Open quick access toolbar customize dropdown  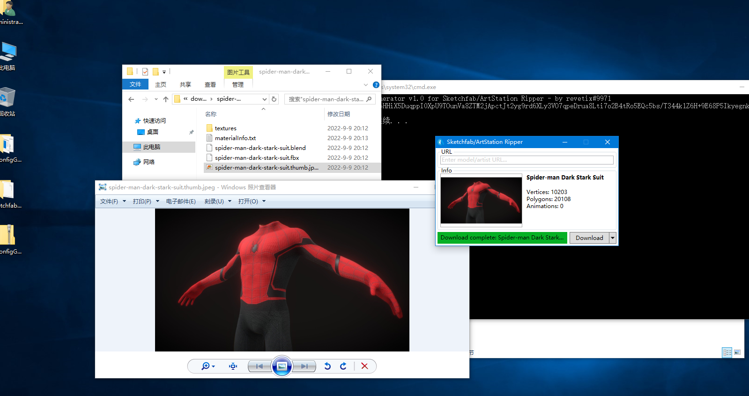click(x=164, y=72)
